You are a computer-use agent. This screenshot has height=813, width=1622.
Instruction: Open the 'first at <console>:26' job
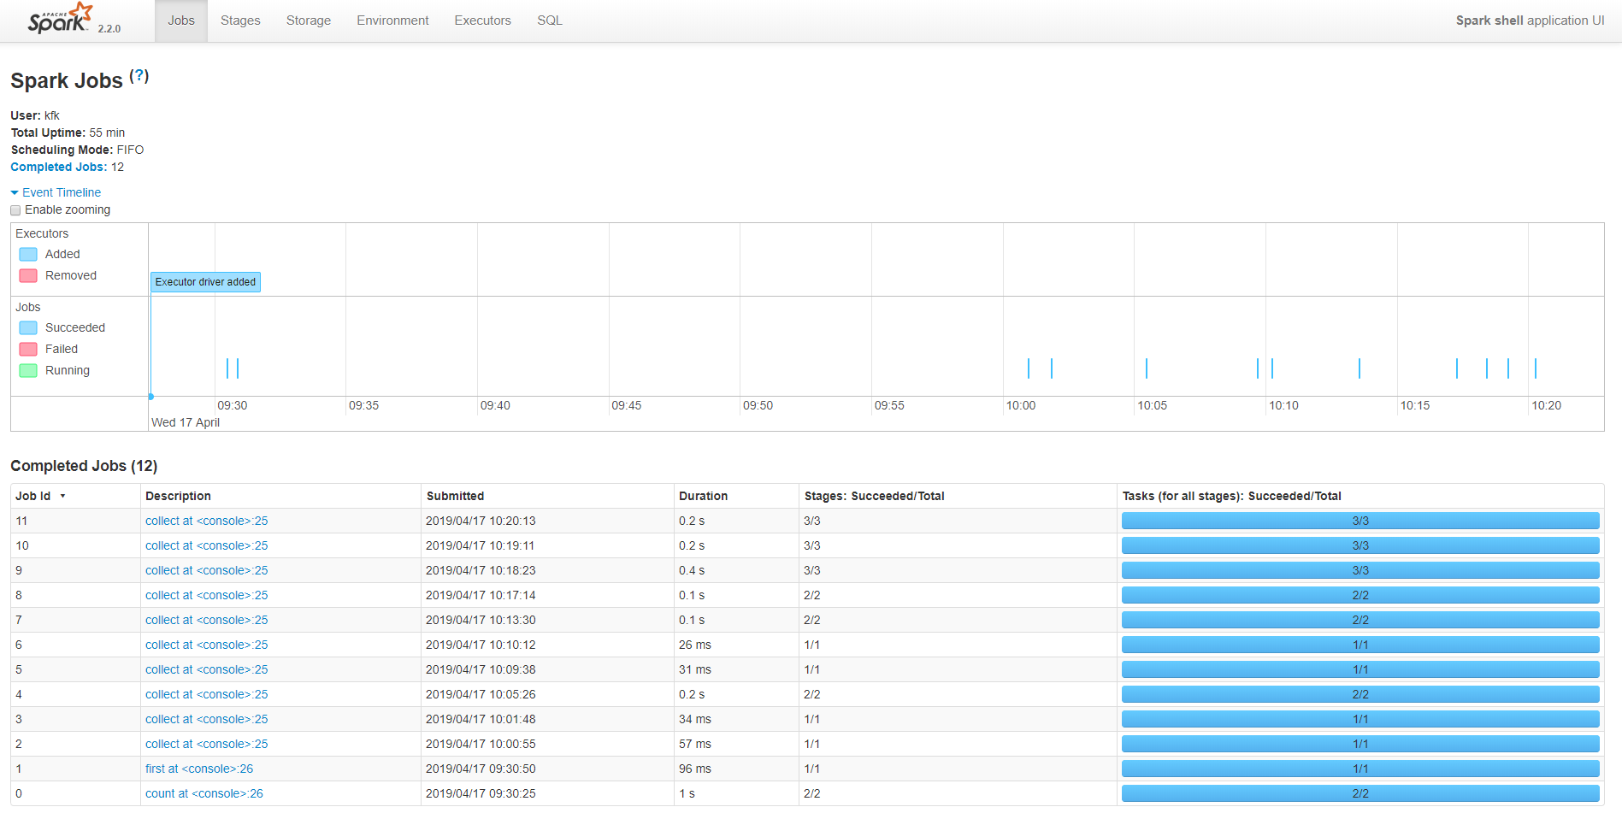pyautogui.click(x=199, y=769)
